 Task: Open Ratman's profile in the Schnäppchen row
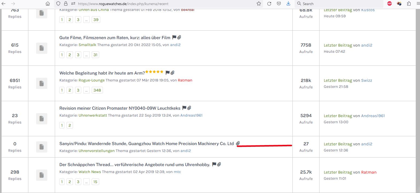point(369,172)
